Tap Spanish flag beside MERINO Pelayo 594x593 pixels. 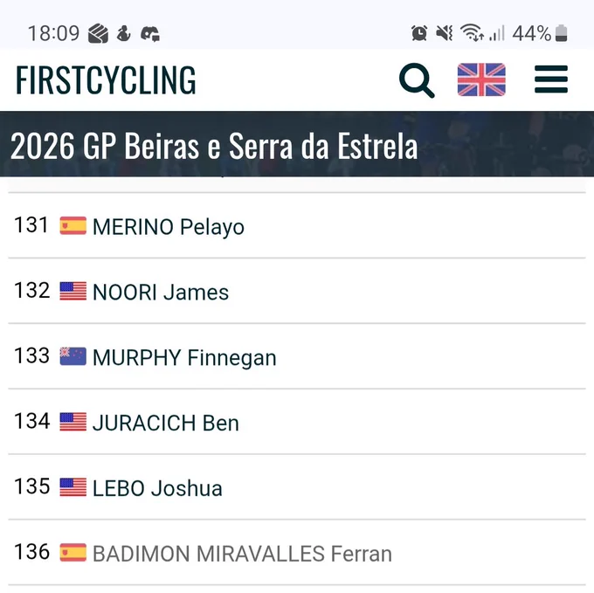[73, 225]
